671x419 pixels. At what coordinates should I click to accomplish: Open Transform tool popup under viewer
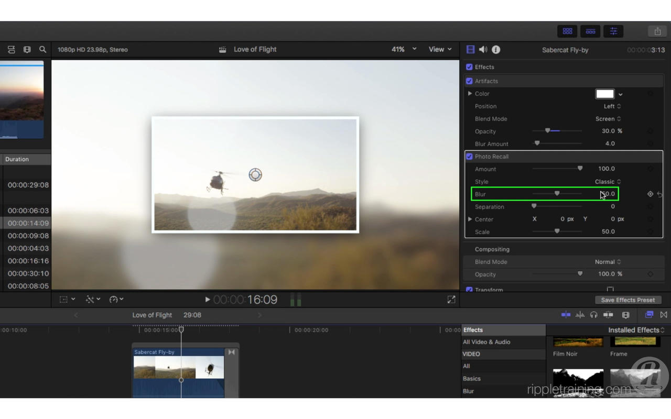(67, 300)
